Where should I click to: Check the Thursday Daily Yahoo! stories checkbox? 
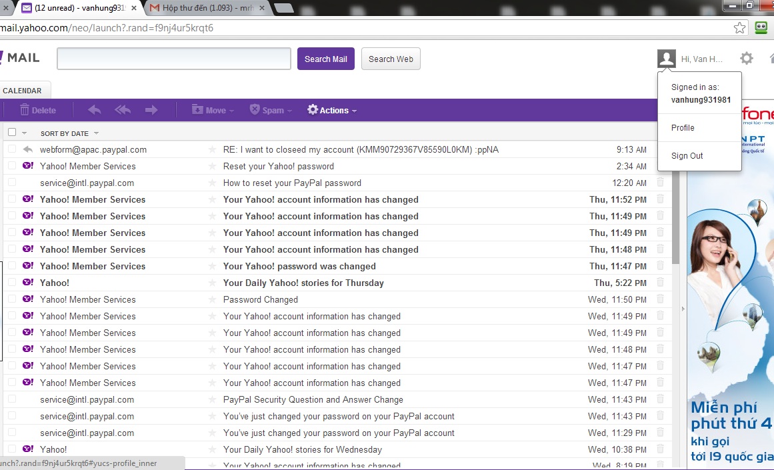coord(12,283)
